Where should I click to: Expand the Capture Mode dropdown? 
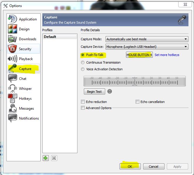[x=147, y=39]
